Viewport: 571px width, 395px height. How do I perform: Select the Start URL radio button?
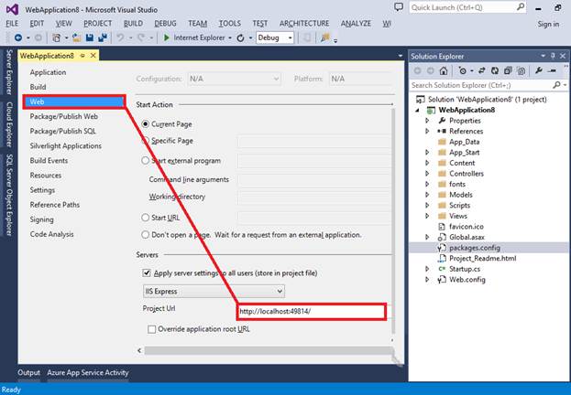146,218
